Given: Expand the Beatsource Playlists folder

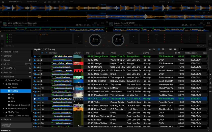Looking at the screenshot, I should click(x=4, y=109).
